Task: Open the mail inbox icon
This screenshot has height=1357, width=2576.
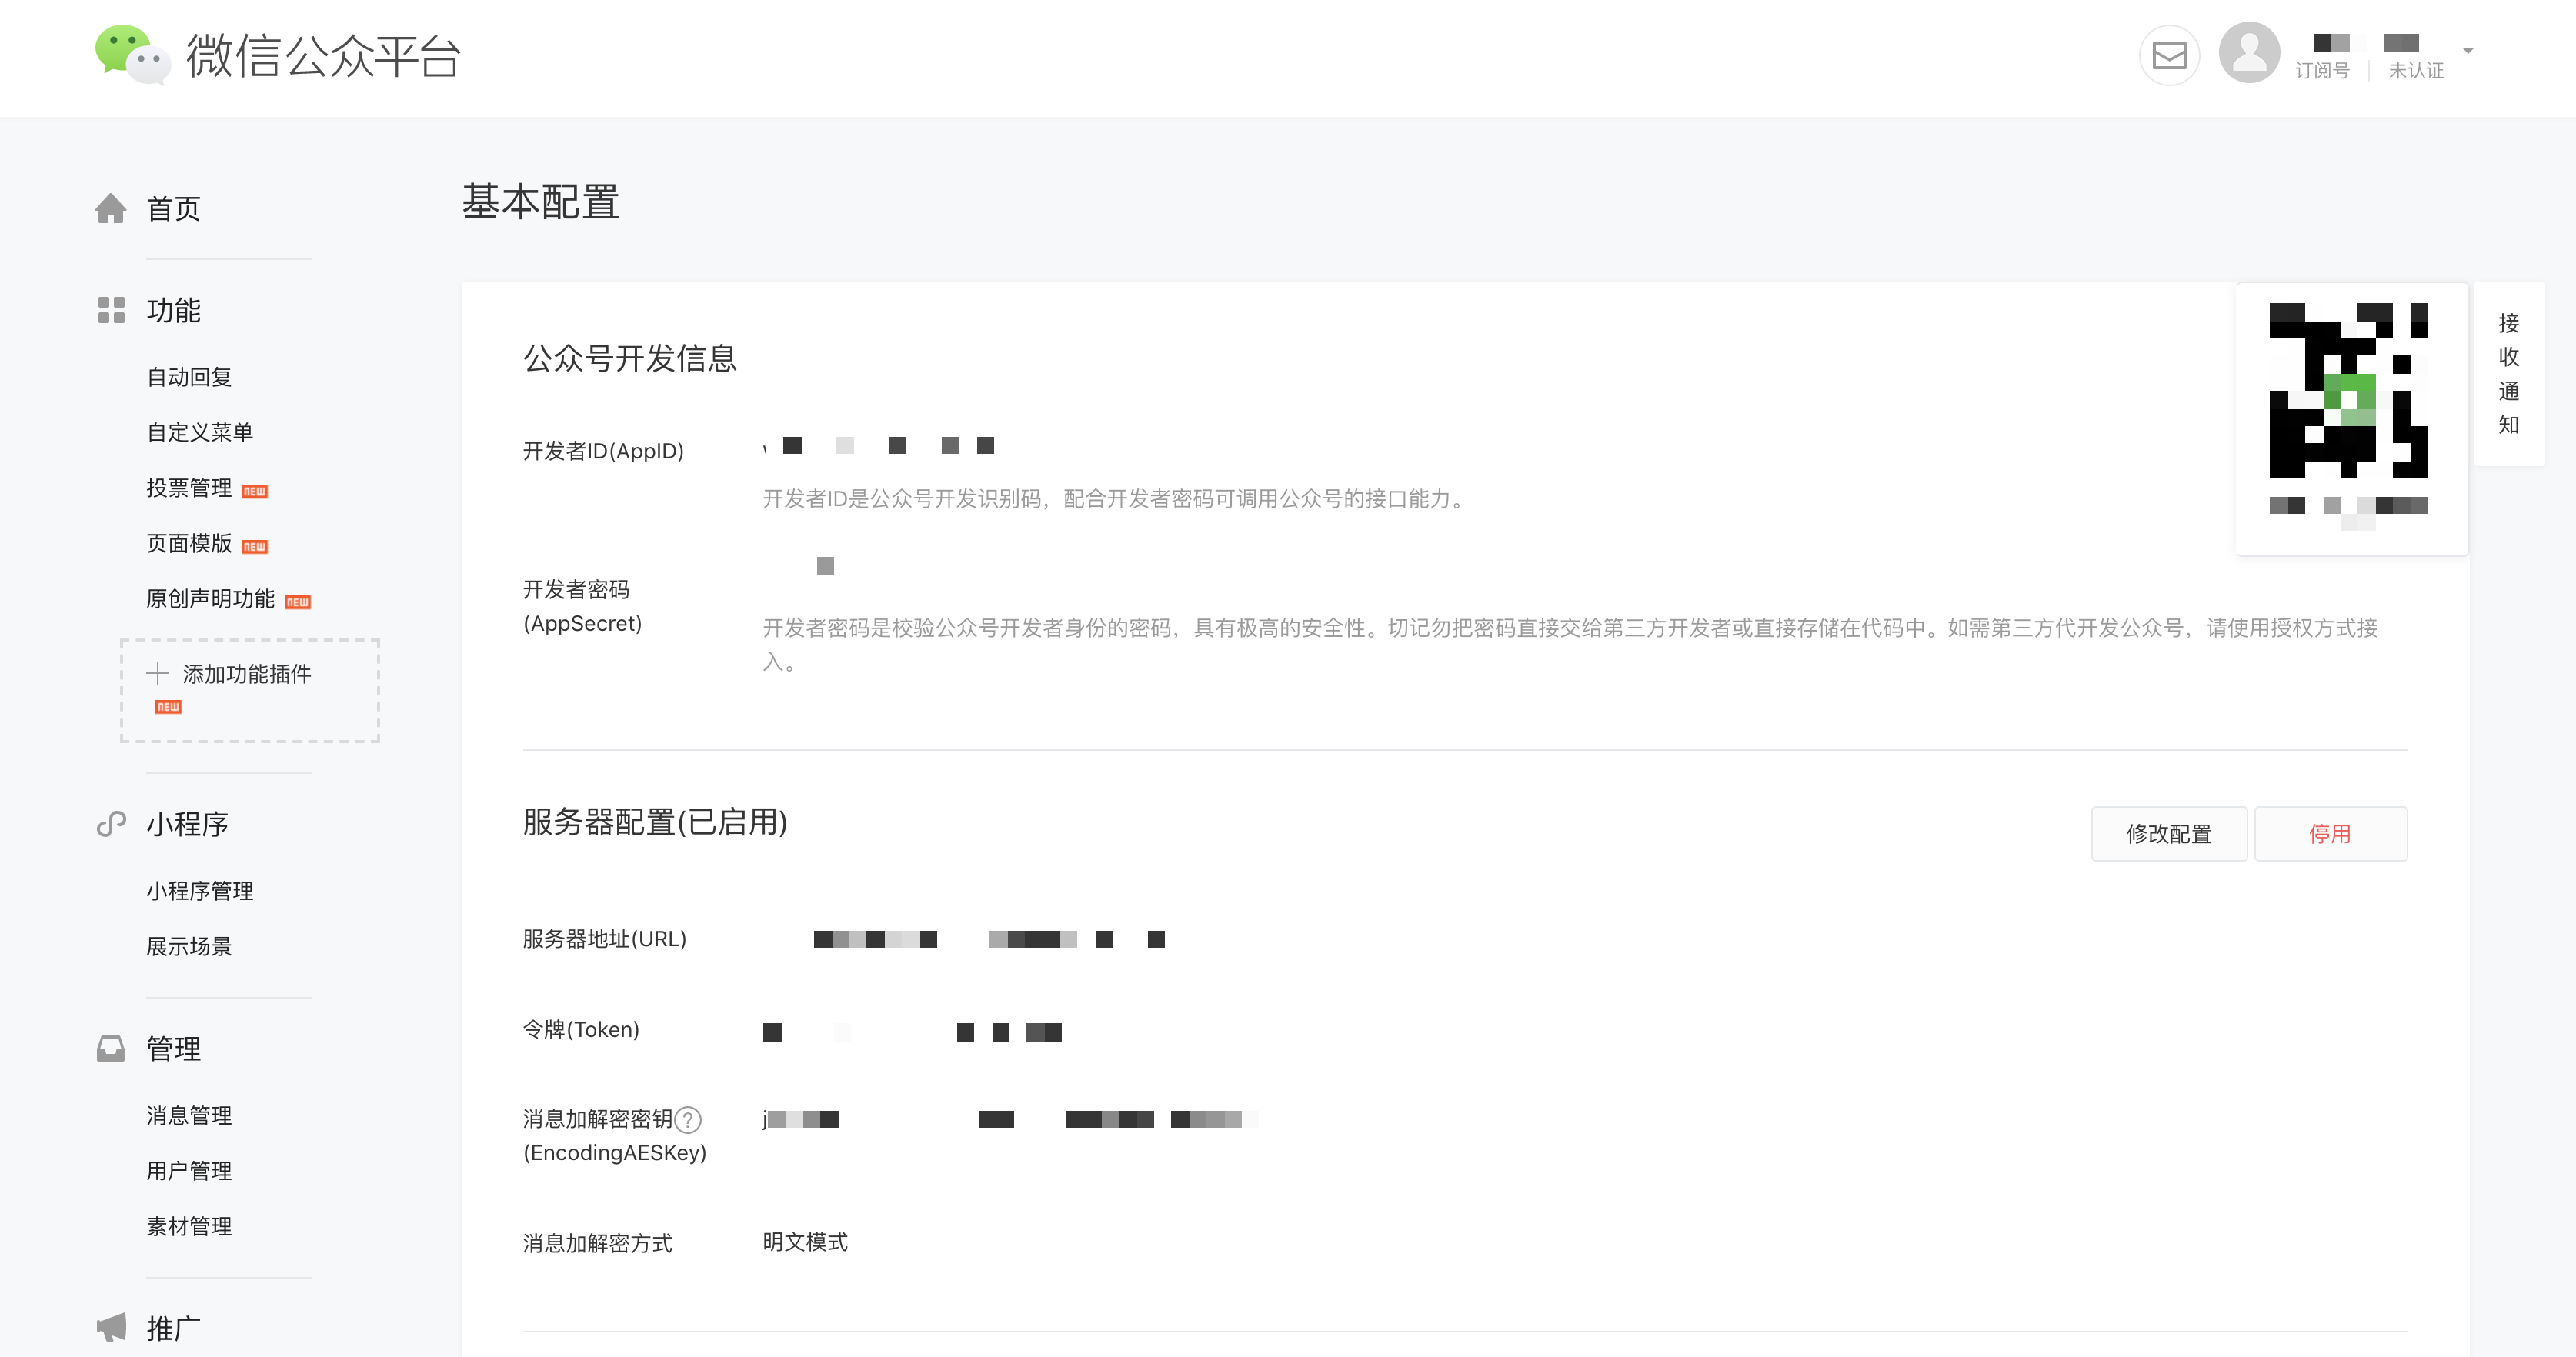Action: 2169,55
